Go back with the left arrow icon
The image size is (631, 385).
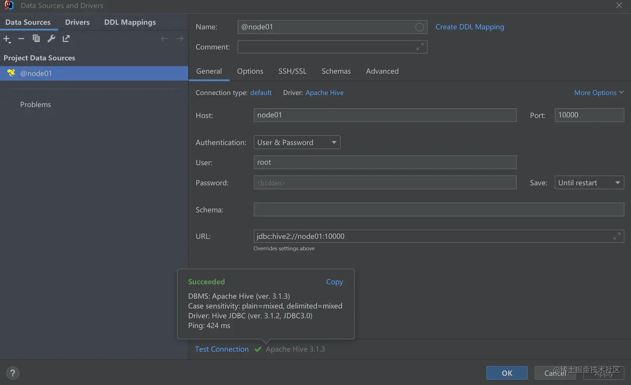(x=164, y=38)
